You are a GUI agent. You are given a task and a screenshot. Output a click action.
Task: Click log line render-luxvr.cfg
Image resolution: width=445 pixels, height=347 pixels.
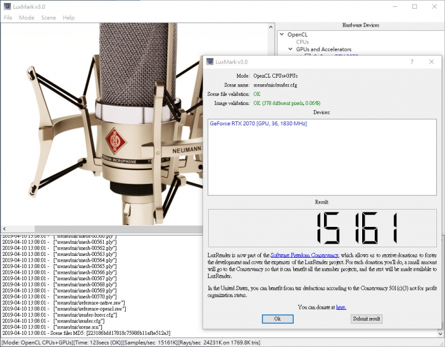[60, 315]
